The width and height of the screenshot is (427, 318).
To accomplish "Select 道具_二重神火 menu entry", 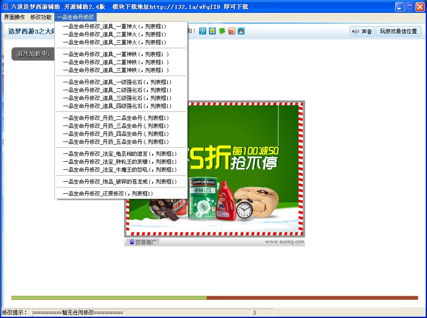I will [121, 34].
